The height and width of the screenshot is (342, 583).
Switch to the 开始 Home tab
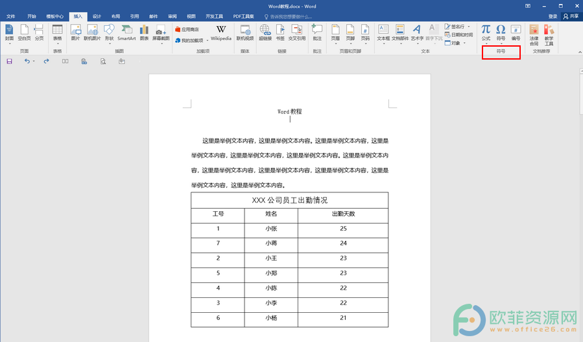pos(32,16)
